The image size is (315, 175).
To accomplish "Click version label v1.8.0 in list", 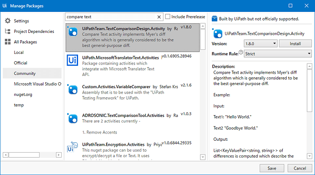I will point(186,27).
